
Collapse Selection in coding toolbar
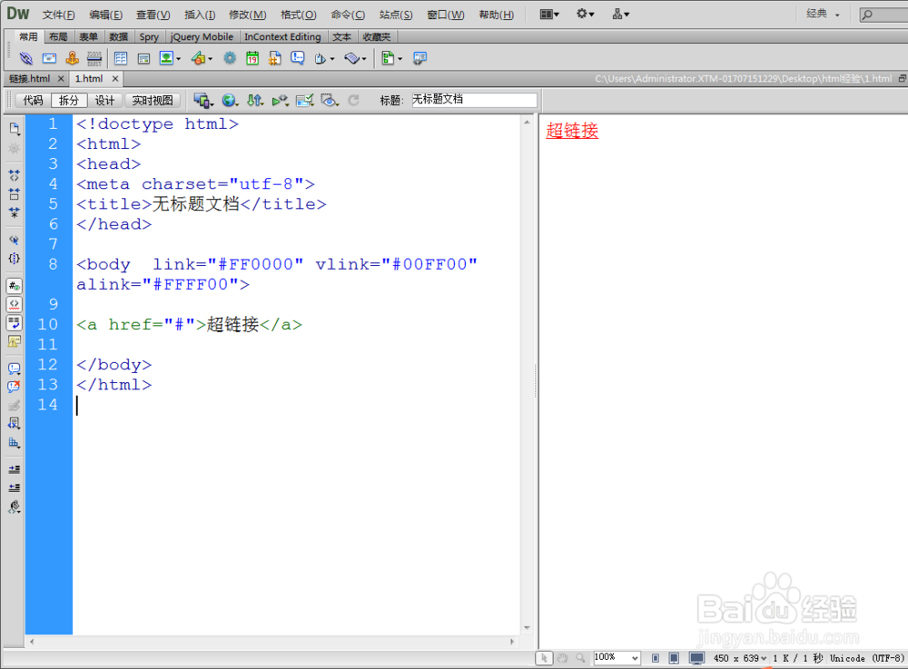coord(14,194)
